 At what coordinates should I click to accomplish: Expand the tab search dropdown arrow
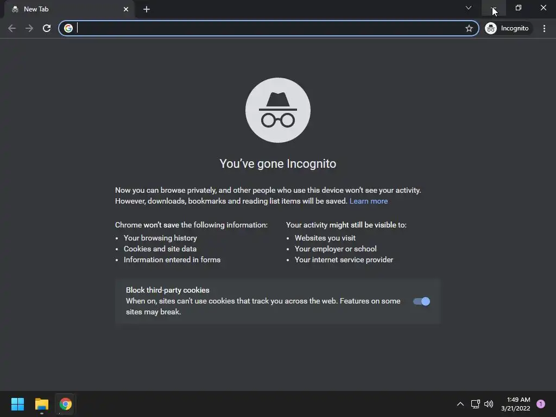point(469,8)
